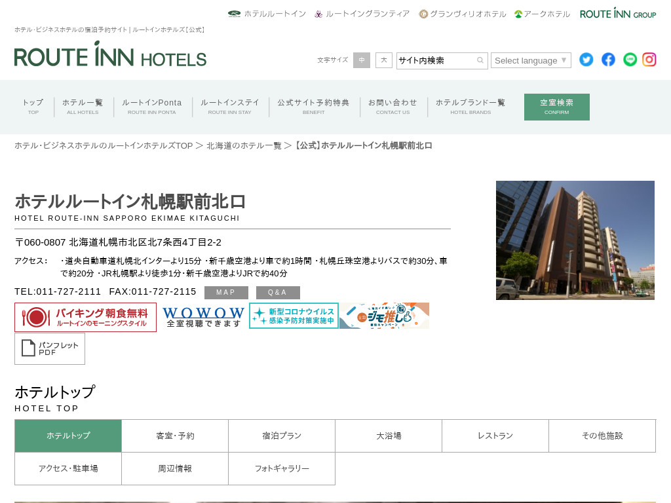The width and height of the screenshot is (671, 503).
Task: Follow breadcrumb to ルートインホテルズTOP
Action: pos(104,146)
